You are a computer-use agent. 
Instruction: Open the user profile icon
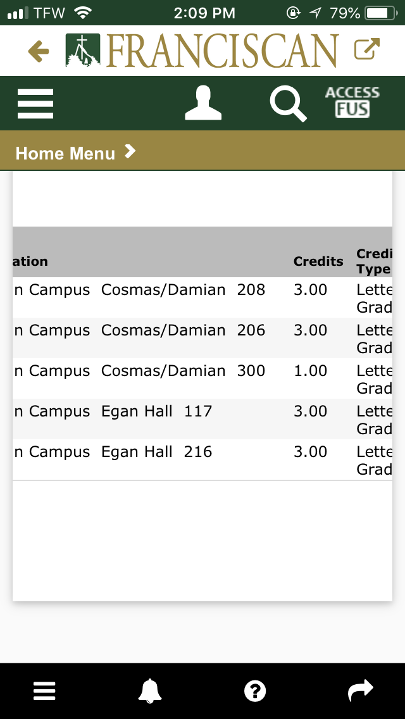click(x=203, y=103)
